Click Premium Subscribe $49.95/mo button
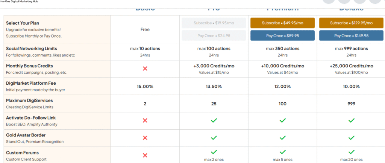The height and width of the screenshot is (163, 385). (x=282, y=23)
